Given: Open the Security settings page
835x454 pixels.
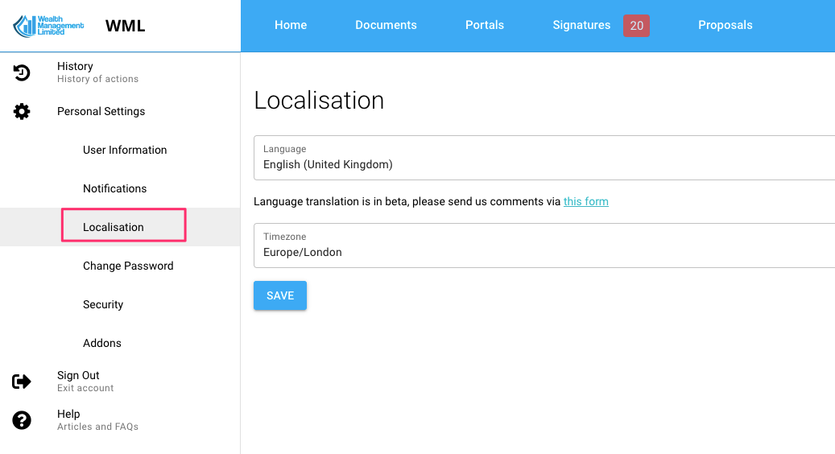Looking at the screenshot, I should click(x=103, y=305).
